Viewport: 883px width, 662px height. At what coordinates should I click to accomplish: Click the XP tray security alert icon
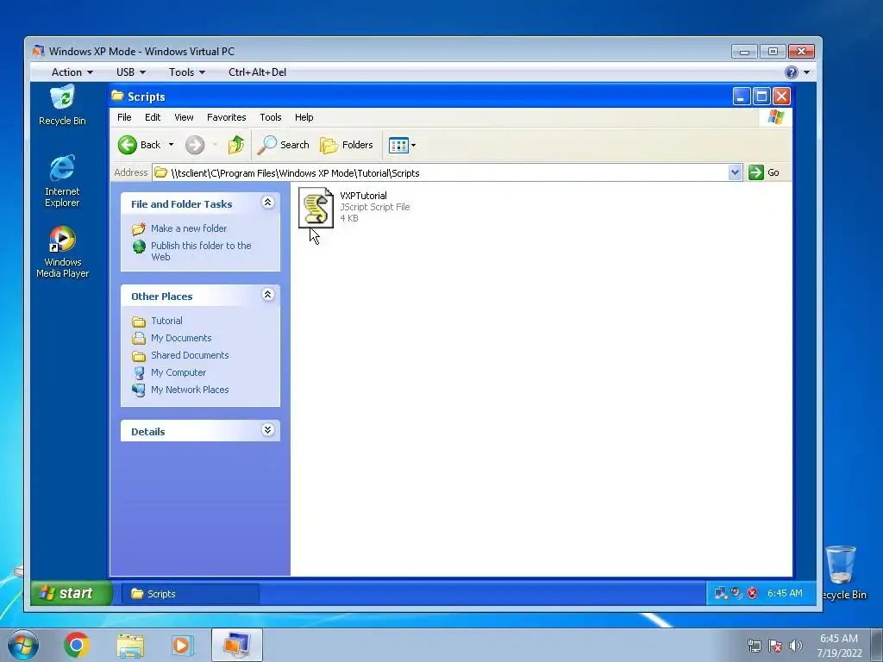[x=752, y=593]
